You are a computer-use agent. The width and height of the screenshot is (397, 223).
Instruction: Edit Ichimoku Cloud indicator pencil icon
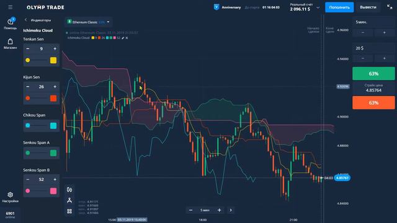(123, 38)
